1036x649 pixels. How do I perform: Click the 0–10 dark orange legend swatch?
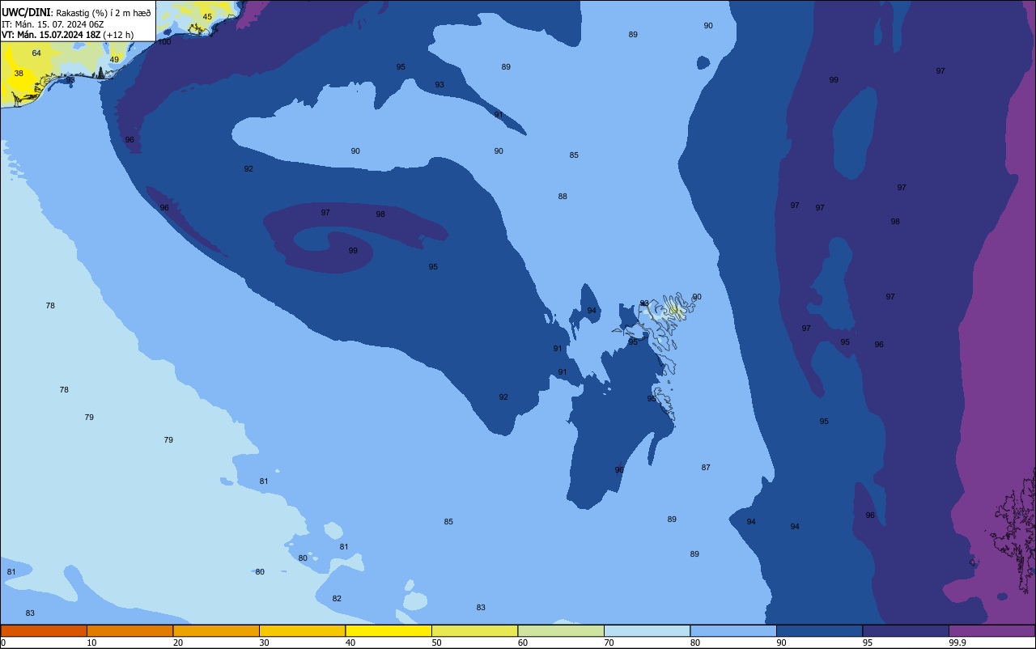[x=44, y=630]
